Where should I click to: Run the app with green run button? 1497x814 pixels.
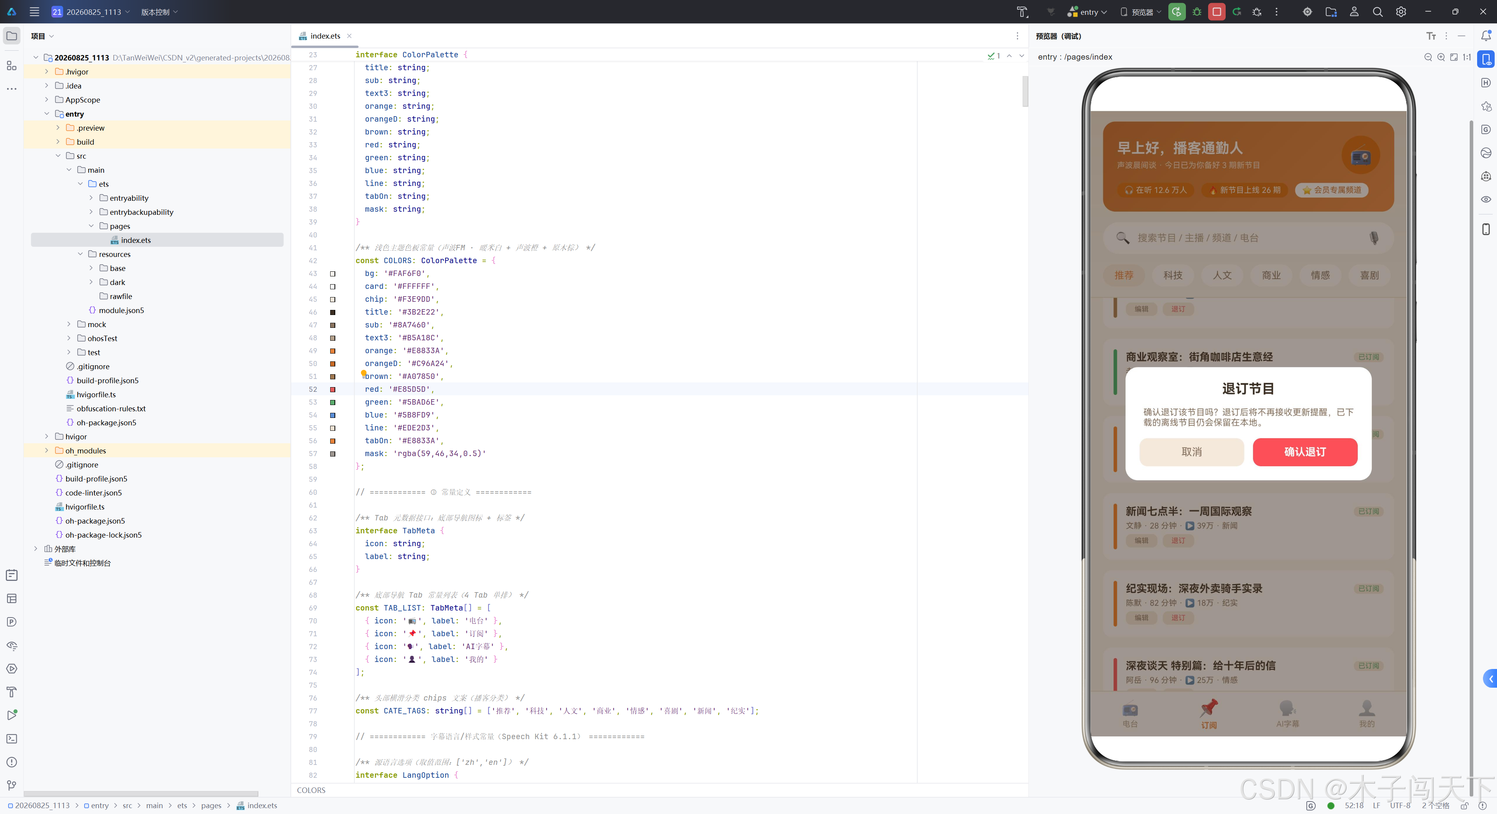(1177, 12)
